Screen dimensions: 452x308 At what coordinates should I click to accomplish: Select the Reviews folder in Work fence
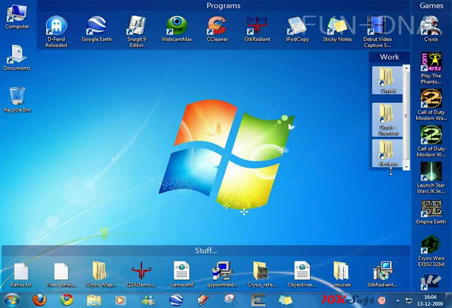click(387, 153)
